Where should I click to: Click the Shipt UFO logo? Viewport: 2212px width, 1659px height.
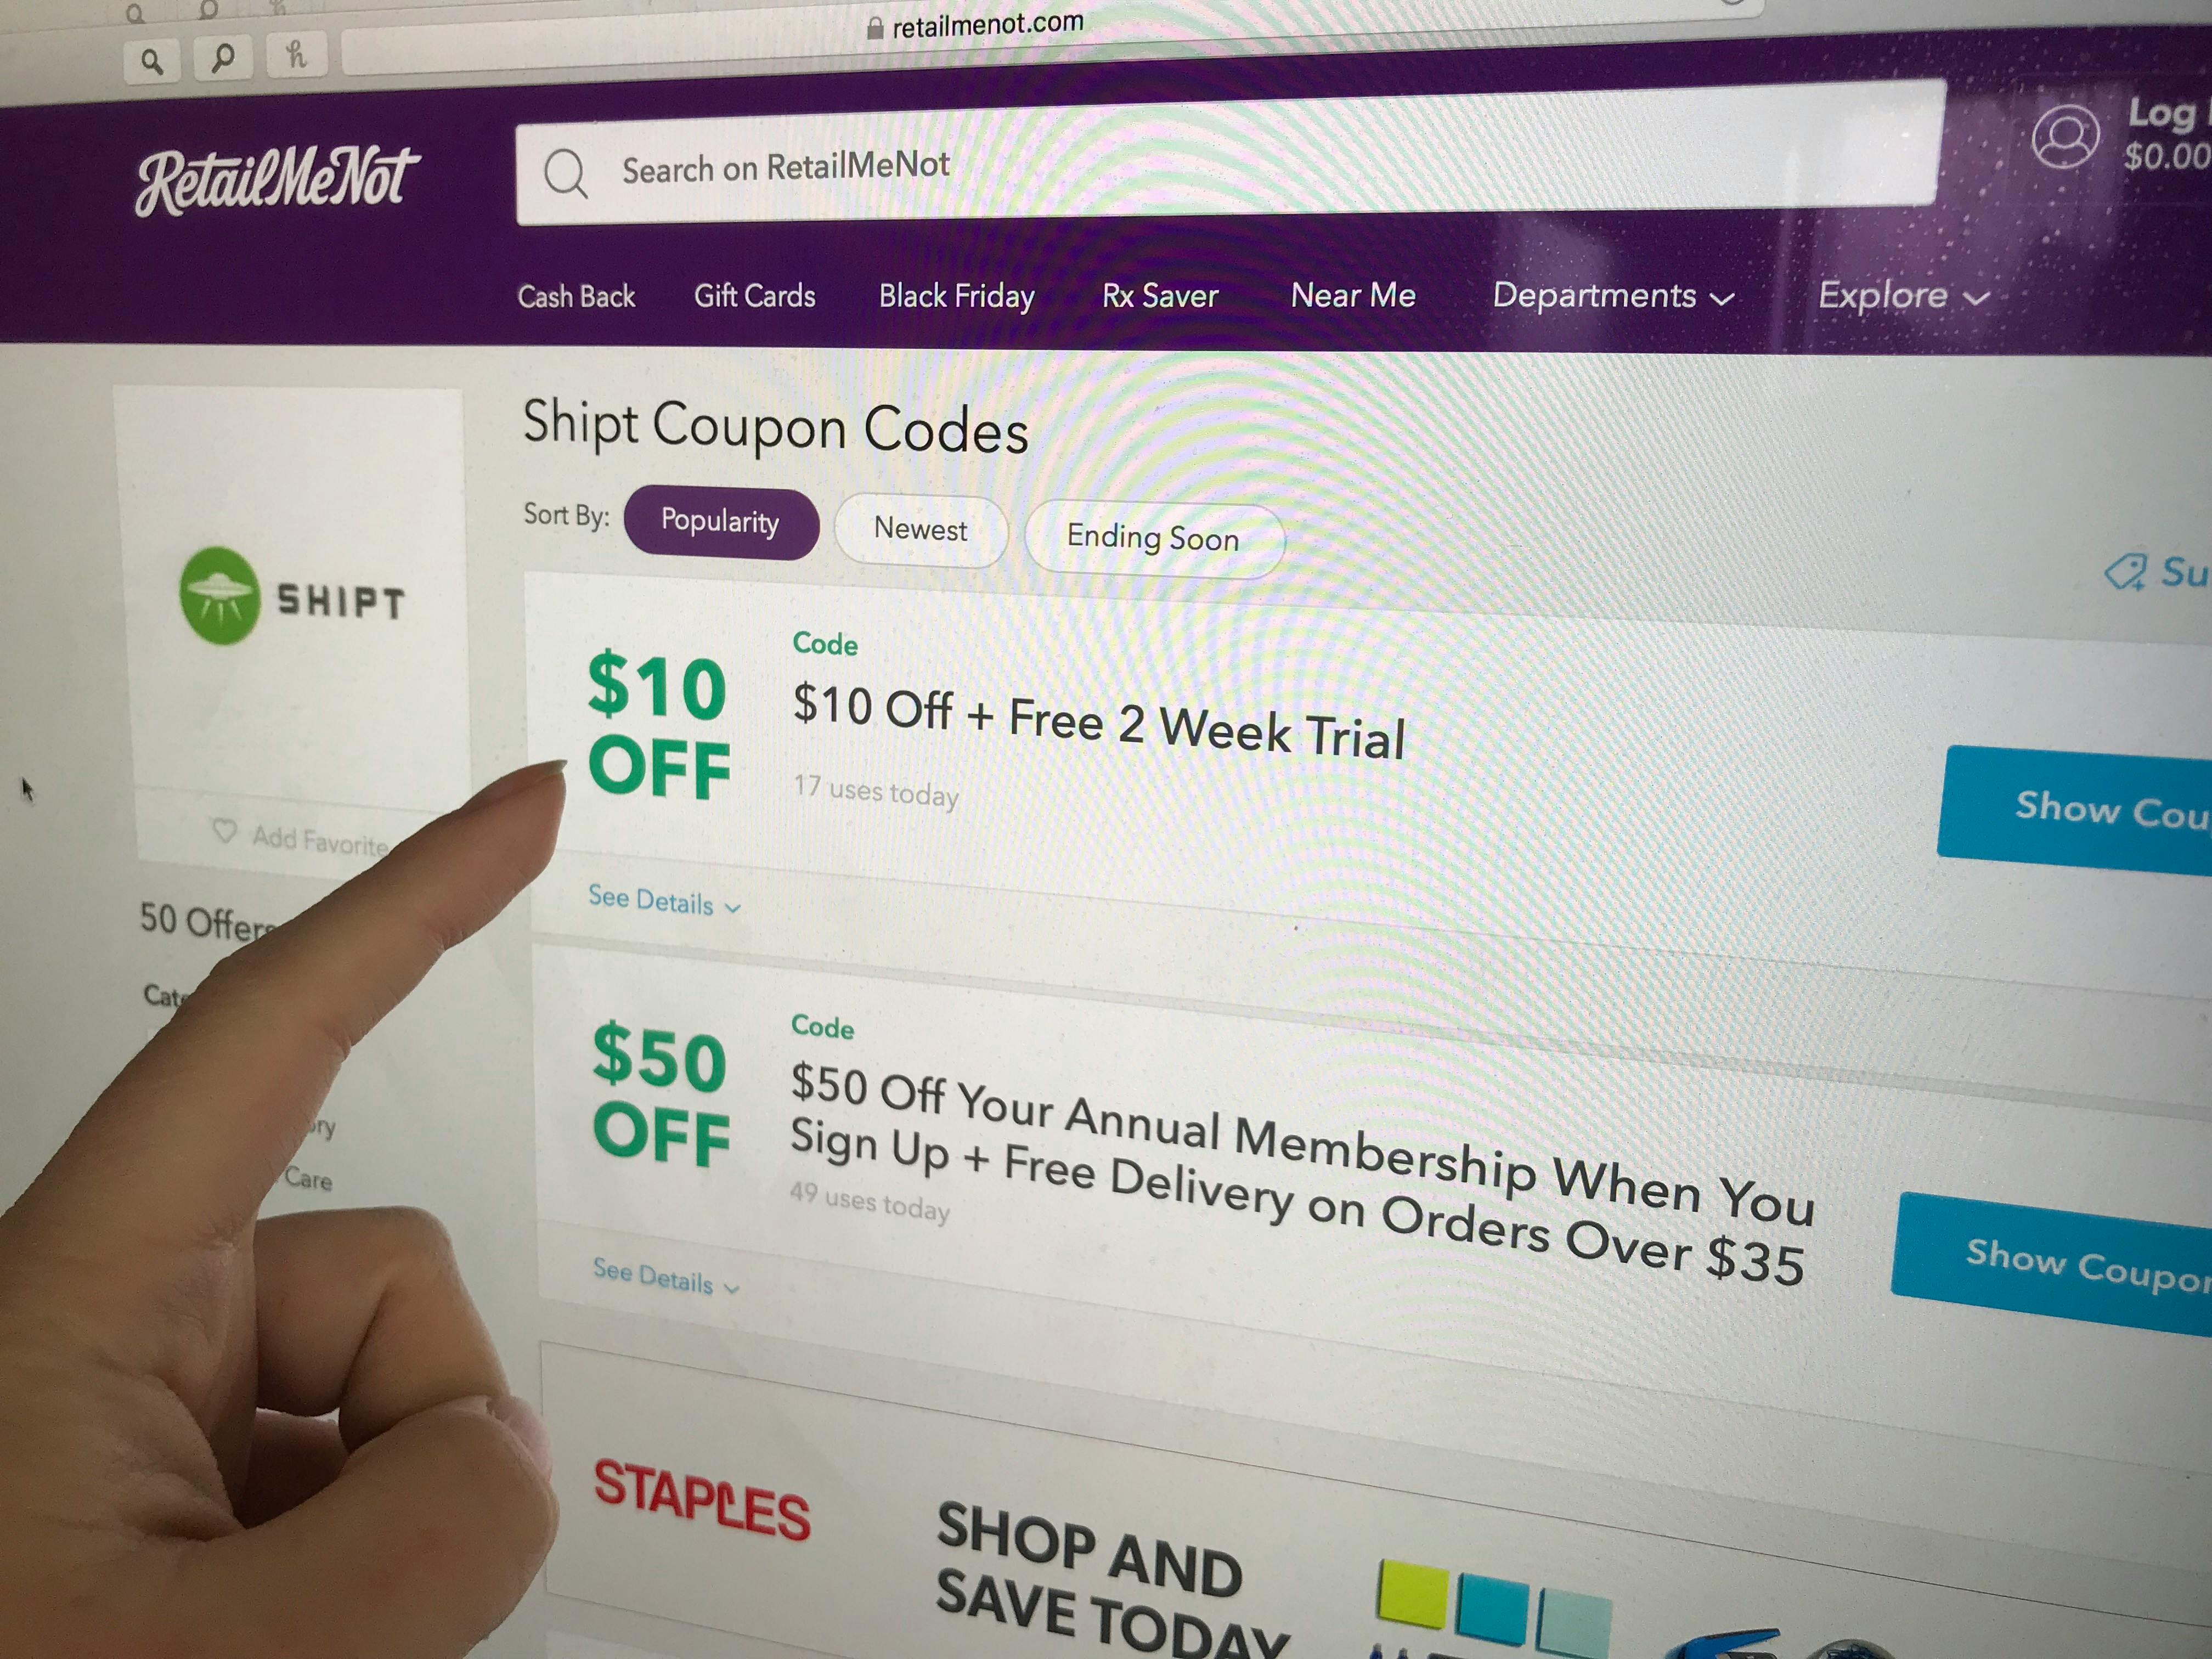tap(220, 595)
